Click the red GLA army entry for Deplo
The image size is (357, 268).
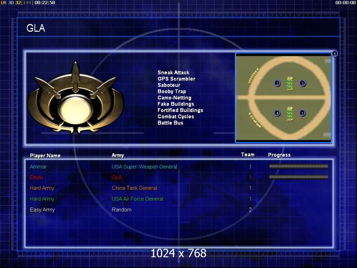point(117,177)
